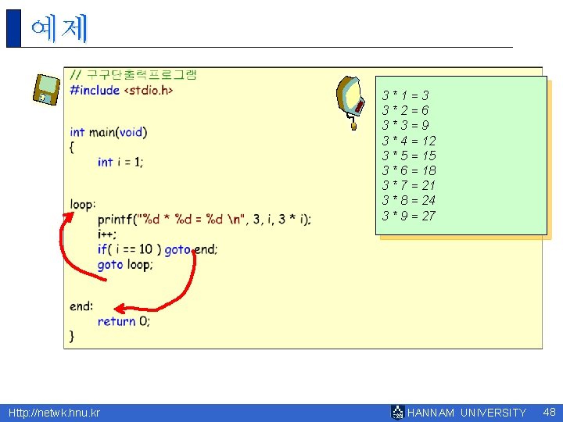Click the '#include <stdio.h>' line
This screenshot has width=563, height=422.
[x=121, y=90]
